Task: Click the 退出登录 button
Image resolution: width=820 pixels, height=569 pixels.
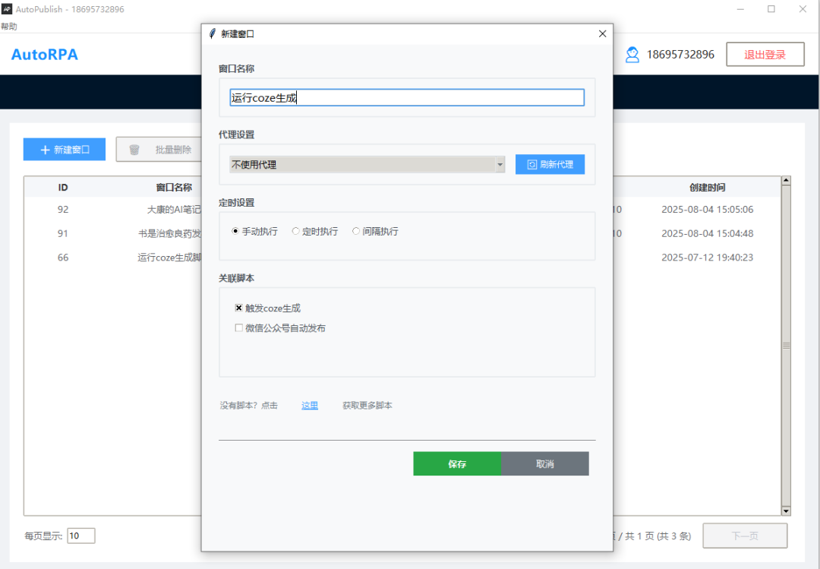Action: [x=765, y=55]
